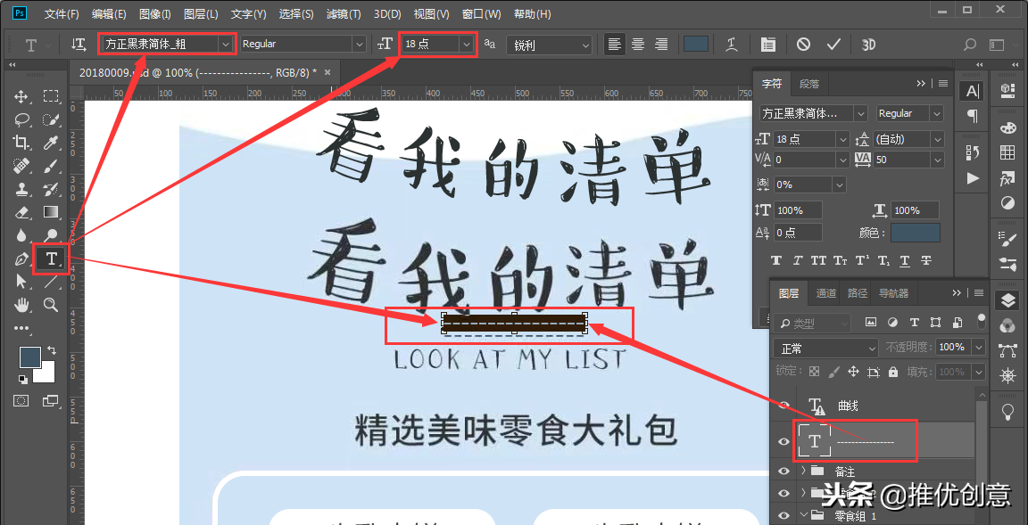Click the options bar text color swatch

pos(696,44)
